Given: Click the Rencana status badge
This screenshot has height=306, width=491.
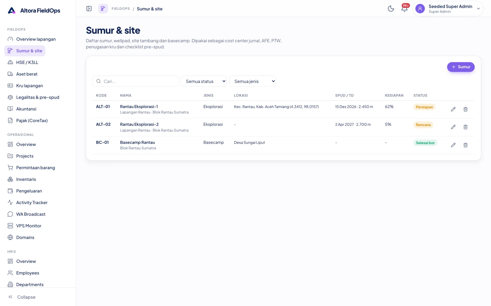Looking at the screenshot, I should (x=423, y=125).
